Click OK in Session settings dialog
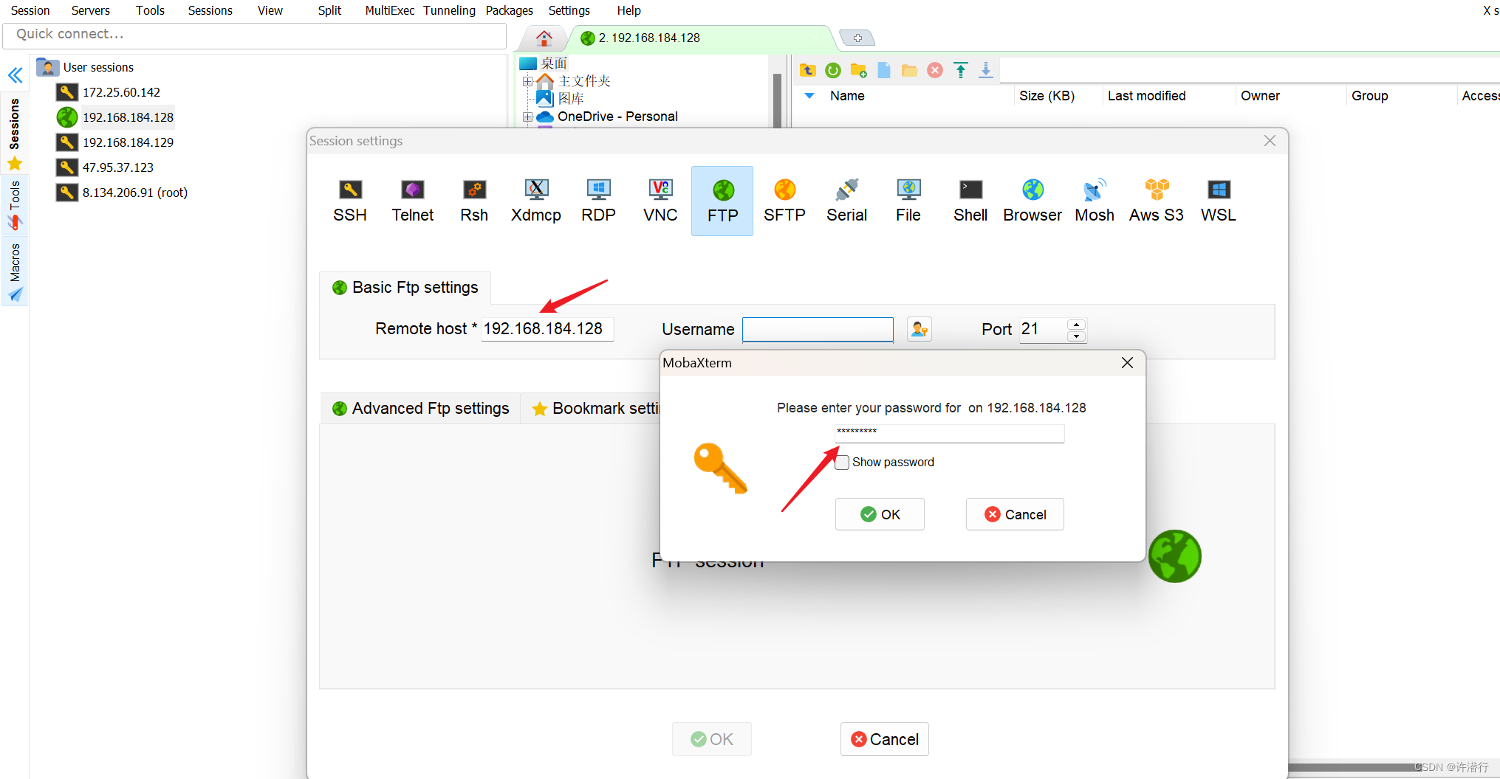 [x=712, y=739]
